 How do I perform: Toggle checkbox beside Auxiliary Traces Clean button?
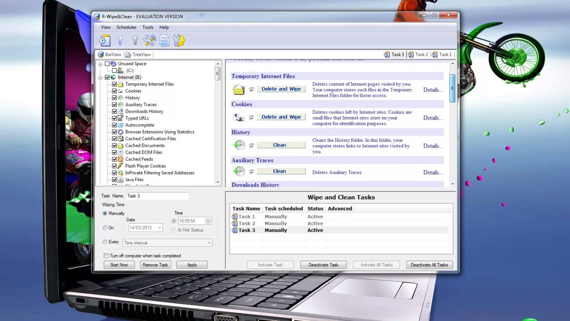252,172
